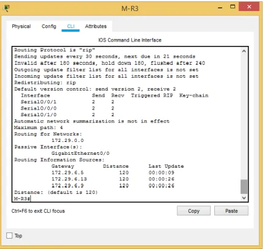Screen dimensions: 264x249
Task: Click the 'Maximum path: 4' line
Action: click(39, 128)
